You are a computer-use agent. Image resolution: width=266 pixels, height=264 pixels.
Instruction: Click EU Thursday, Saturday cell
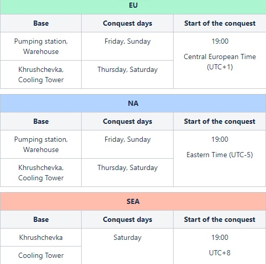pos(127,74)
